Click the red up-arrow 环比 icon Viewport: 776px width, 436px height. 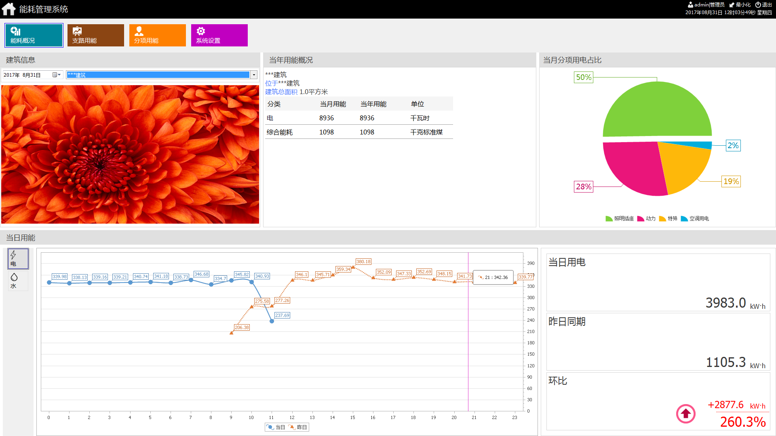coord(685,413)
